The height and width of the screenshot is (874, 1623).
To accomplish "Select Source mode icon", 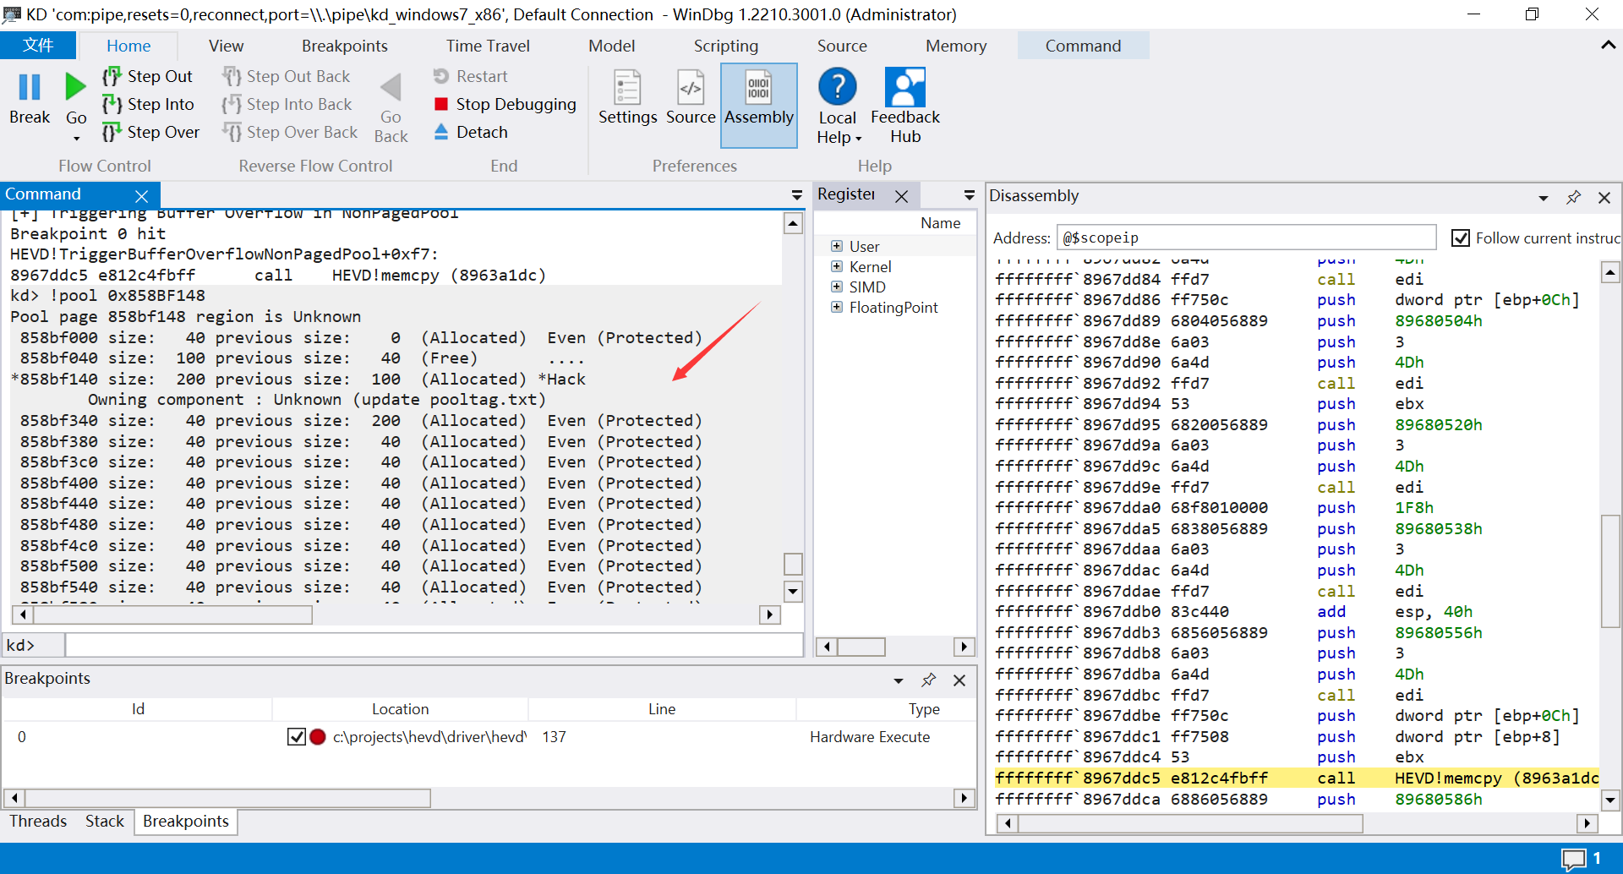I will pos(691,87).
